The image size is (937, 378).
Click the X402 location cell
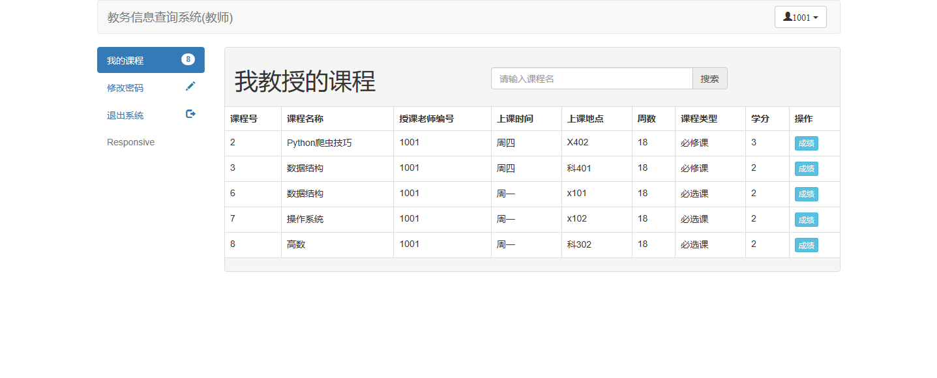click(x=597, y=143)
